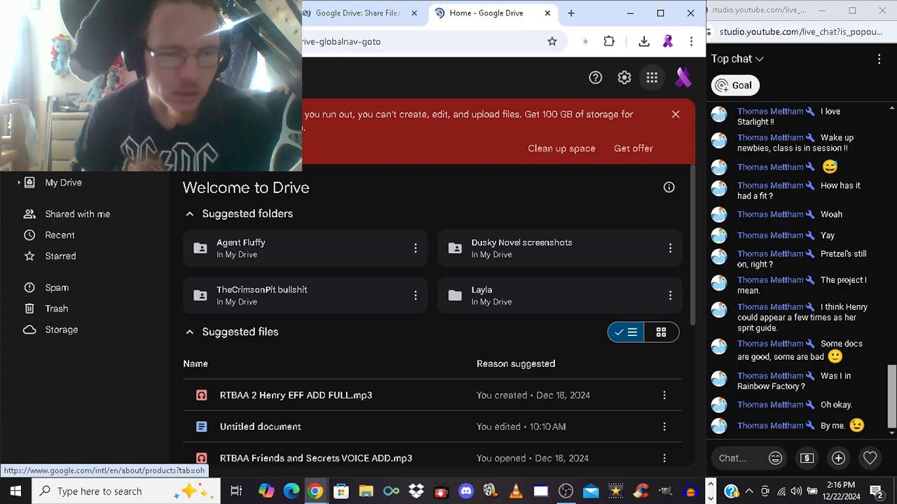Open emoji picker in chat
The width and height of the screenshot is (897, 504).
pos(775,458)
